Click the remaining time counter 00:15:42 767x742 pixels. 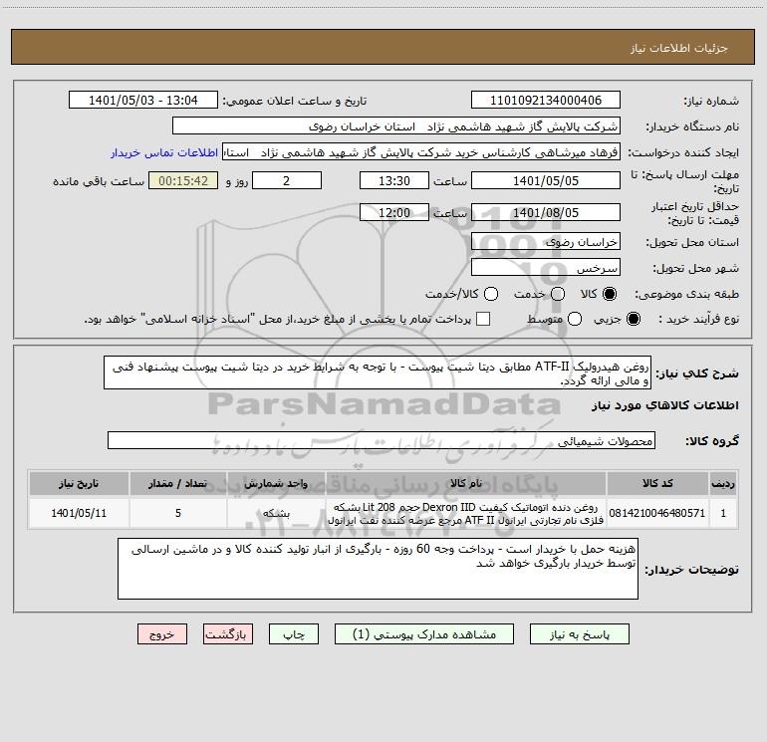tap(183, 180)
